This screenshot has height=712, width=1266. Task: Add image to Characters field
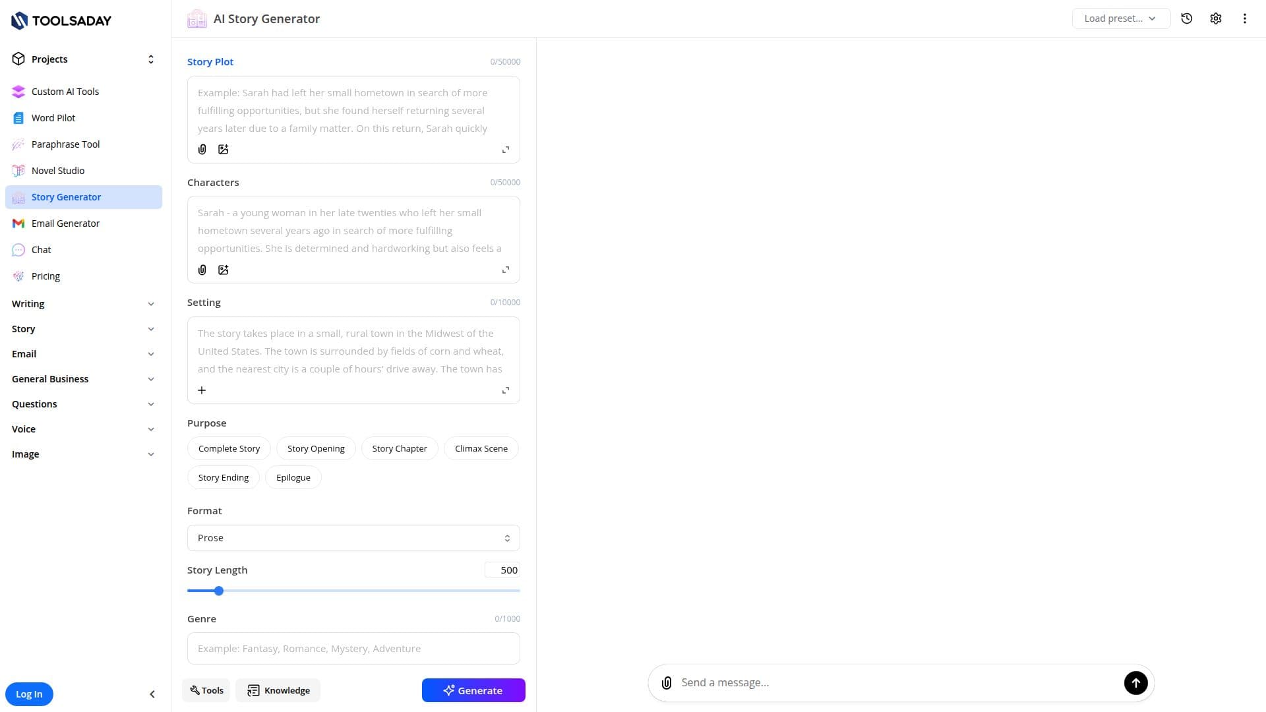click(224, 270)
